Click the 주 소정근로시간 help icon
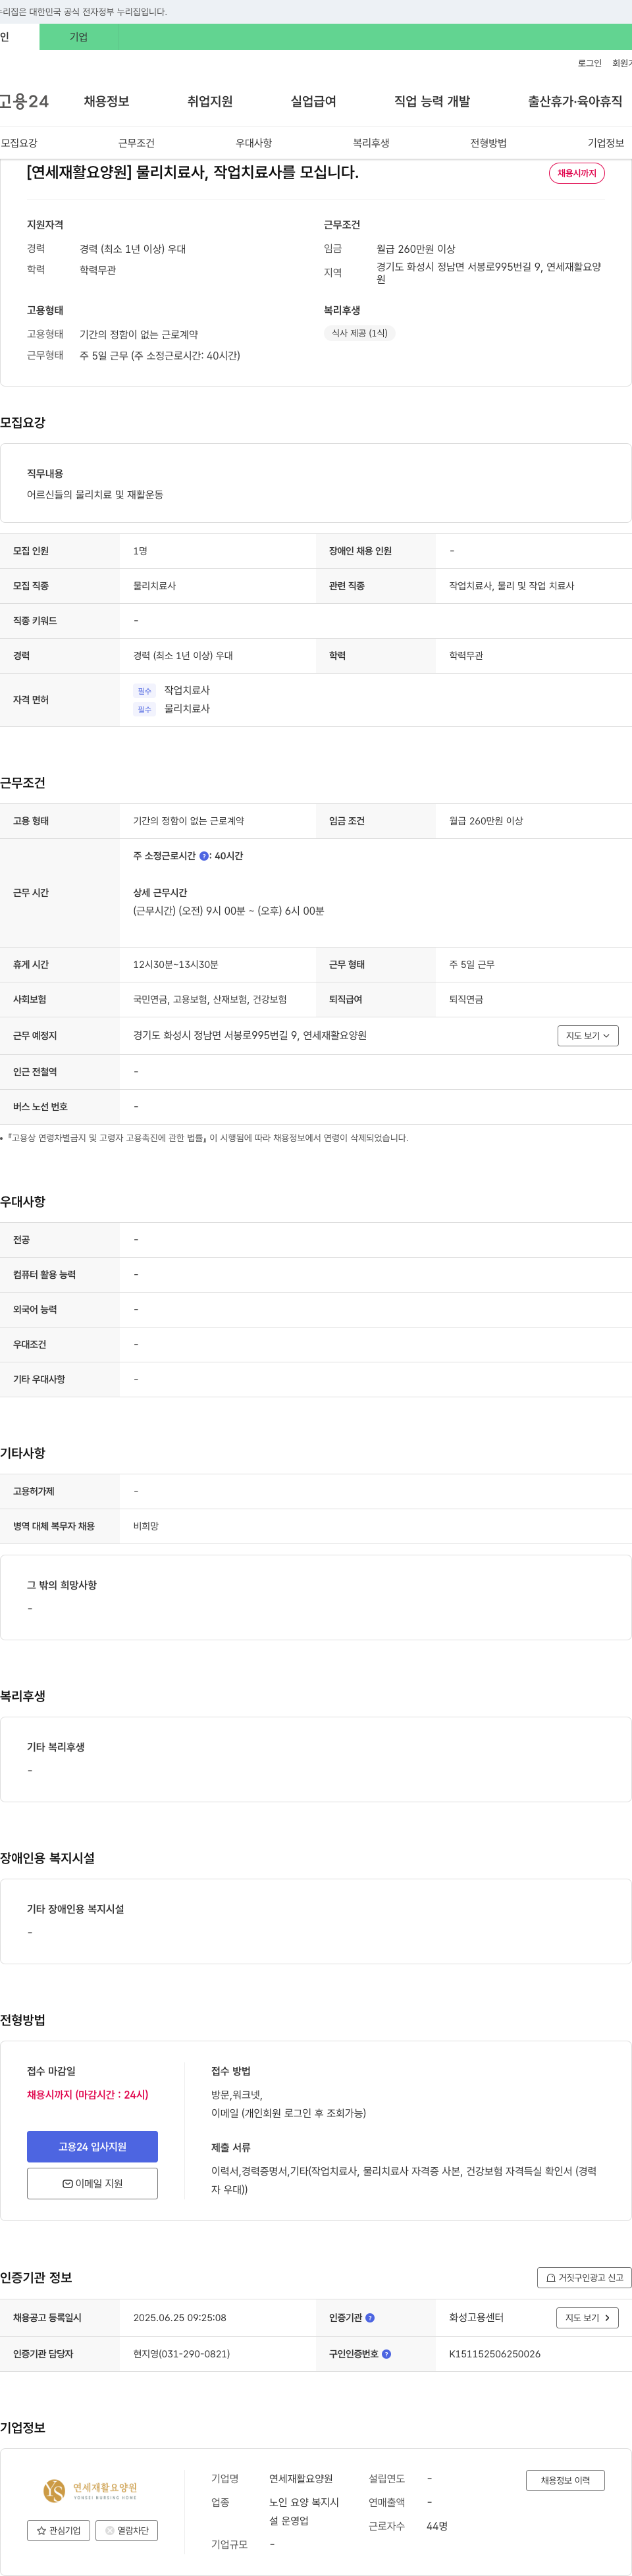The width and height of the screenshot is (632, 2576). [204, 856]
